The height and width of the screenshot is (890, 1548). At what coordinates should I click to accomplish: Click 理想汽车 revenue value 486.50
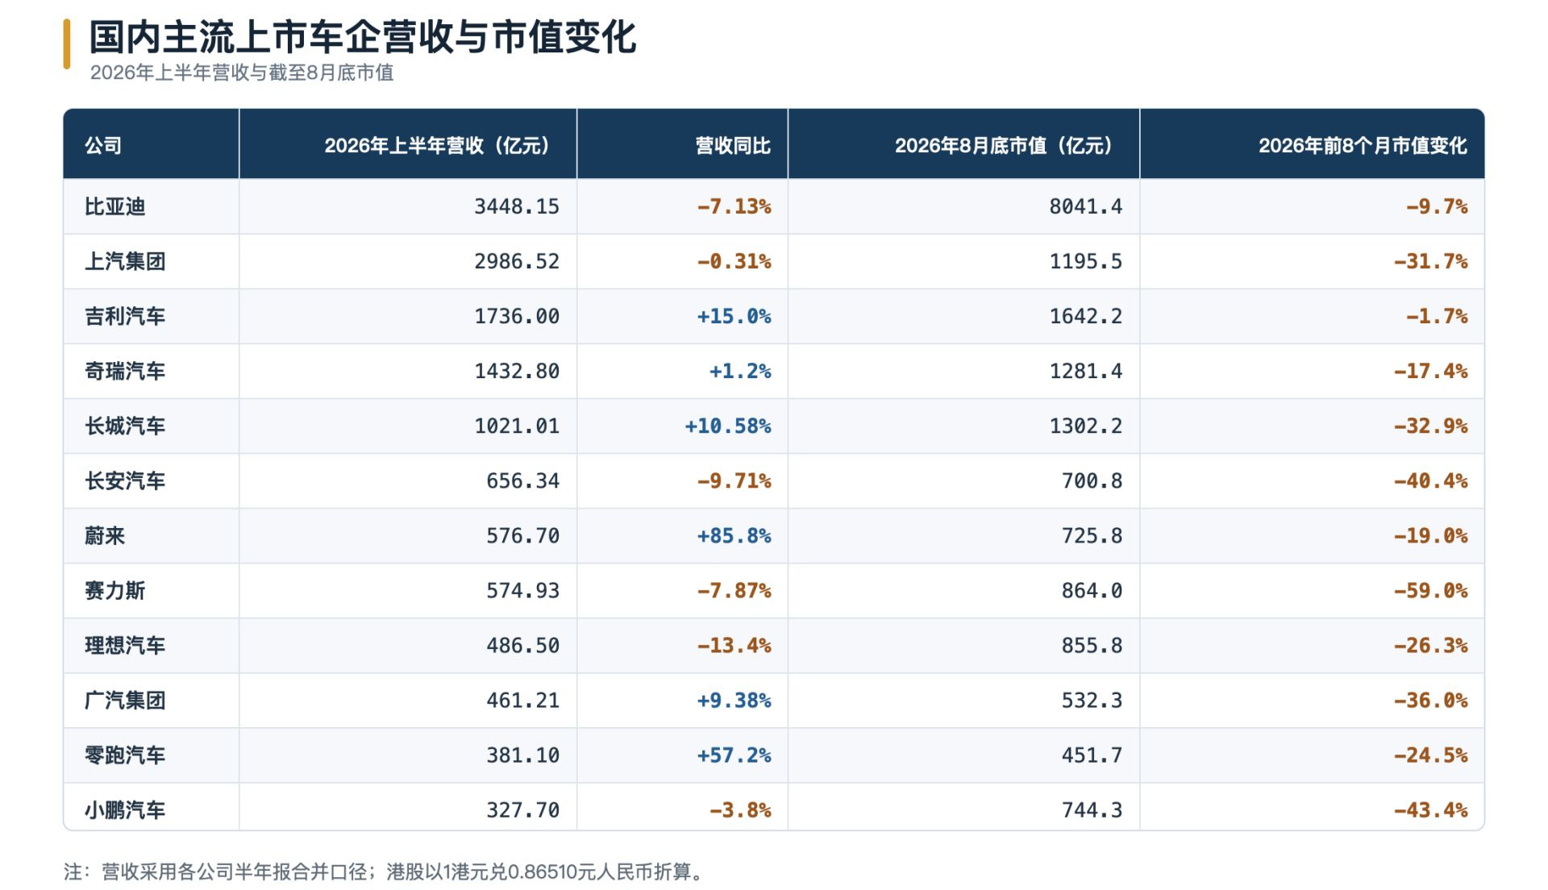coord(522,645)
